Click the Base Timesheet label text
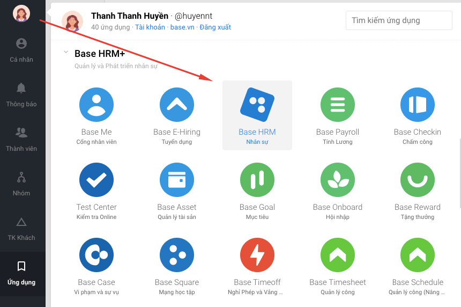 point(338,282)
